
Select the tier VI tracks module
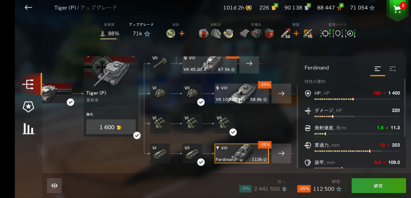coord(160,153)
